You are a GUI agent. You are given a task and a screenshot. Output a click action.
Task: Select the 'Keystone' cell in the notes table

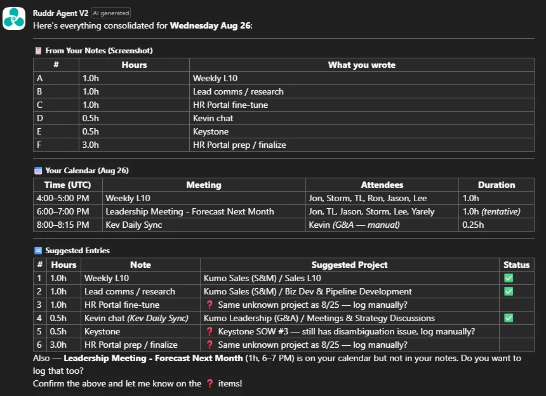coord(361,131)
